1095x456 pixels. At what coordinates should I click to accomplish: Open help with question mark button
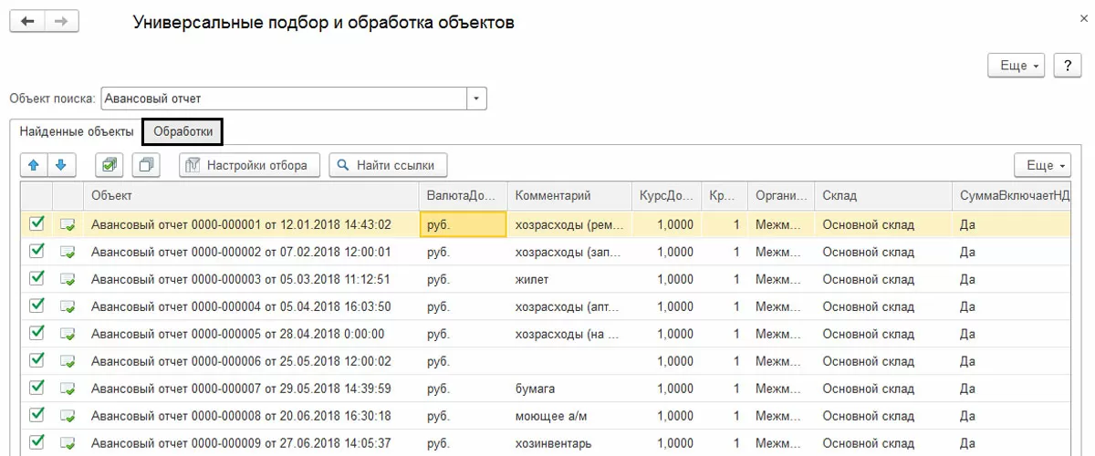[x=1067, y=66]
